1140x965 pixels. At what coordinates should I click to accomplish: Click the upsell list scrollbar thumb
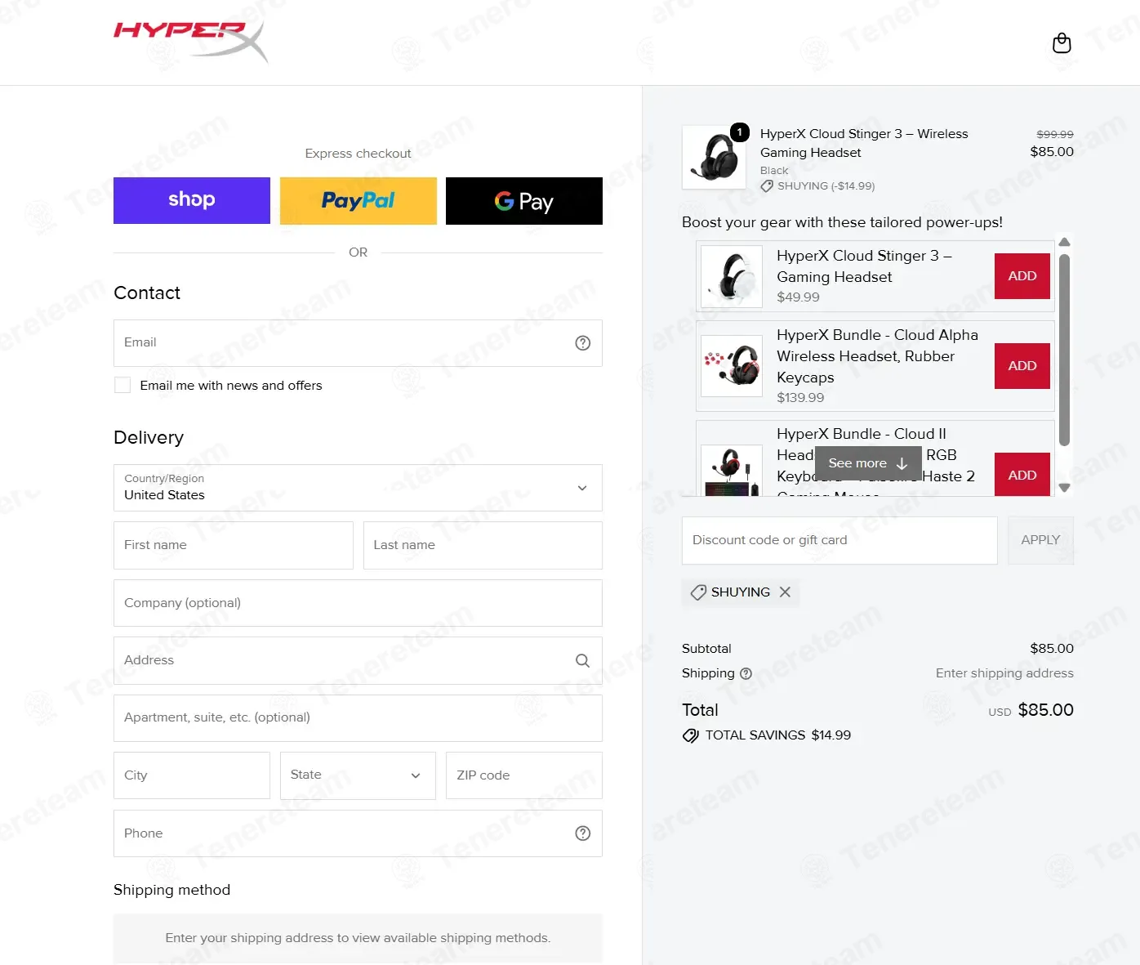coord(1064,350)
